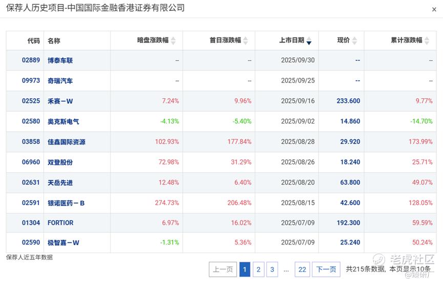This screenshot has height=285, width=443.
Task: Select 奥克斯电气 price 14.860
Action: pyautogui.click(x=350, y=121)
